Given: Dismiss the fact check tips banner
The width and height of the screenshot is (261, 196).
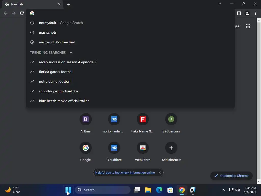Looking at the screenshot, I should point(160,173).
